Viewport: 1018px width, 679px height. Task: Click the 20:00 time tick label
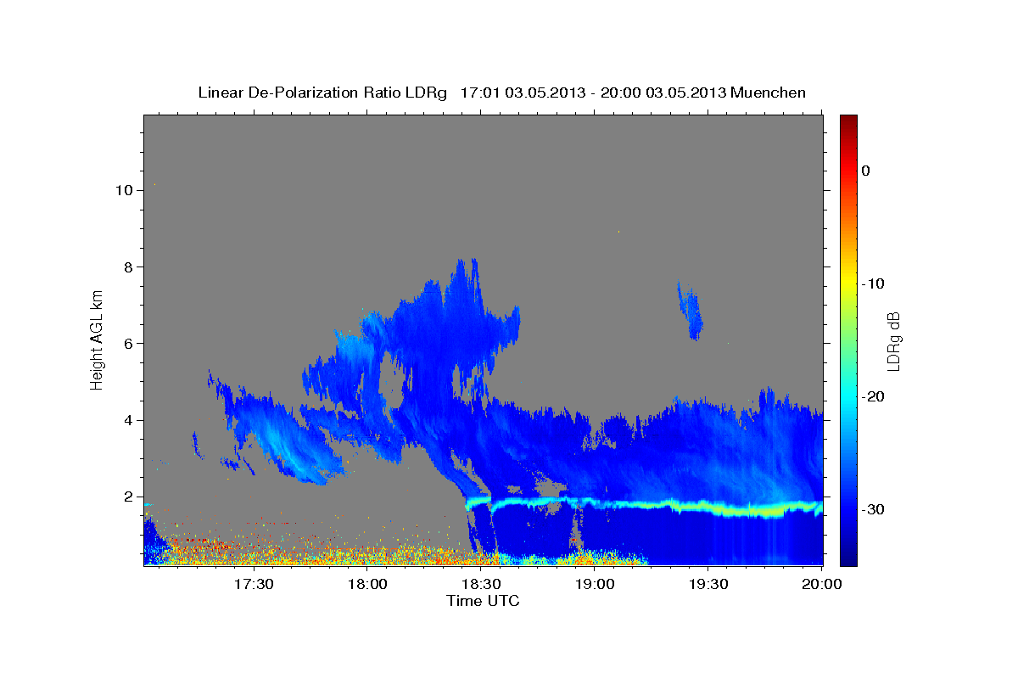tap(821, 584)
